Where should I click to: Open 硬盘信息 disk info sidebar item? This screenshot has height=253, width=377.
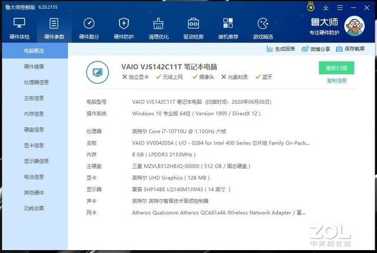34,130
